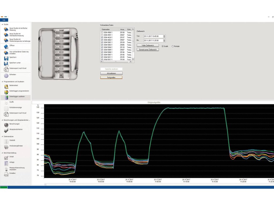Viewport: 274px width, 205px height.
Task: Click the Inhalt checkbox icon
Action: click(6, 158)
